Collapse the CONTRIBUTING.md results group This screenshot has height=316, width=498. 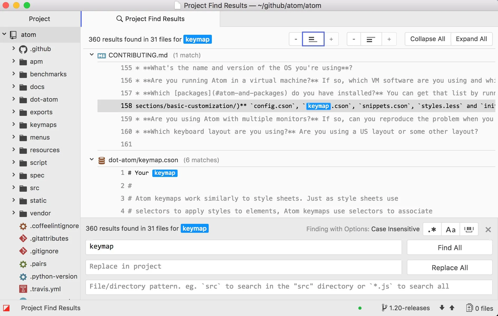point(92,55)
